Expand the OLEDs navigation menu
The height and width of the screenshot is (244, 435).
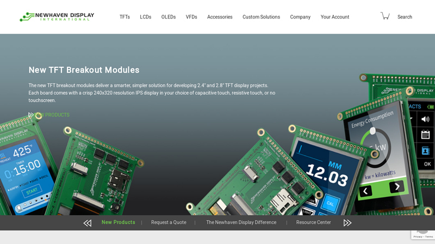tap(168, 17)
